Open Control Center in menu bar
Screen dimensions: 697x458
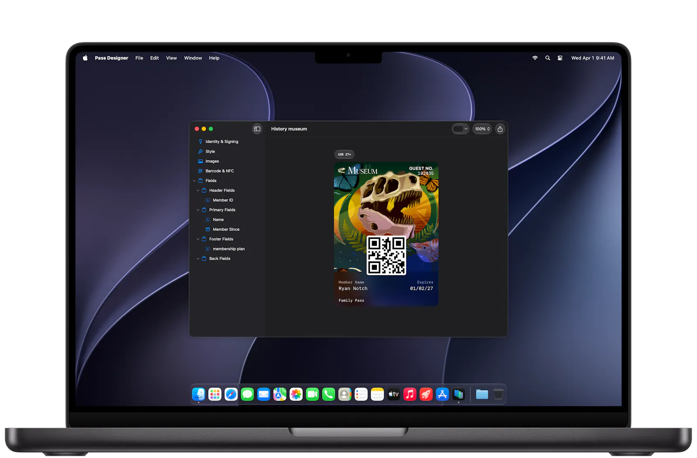coord(560,58)
